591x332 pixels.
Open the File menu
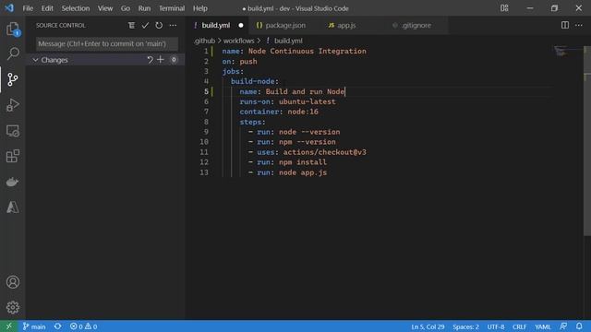28,8
